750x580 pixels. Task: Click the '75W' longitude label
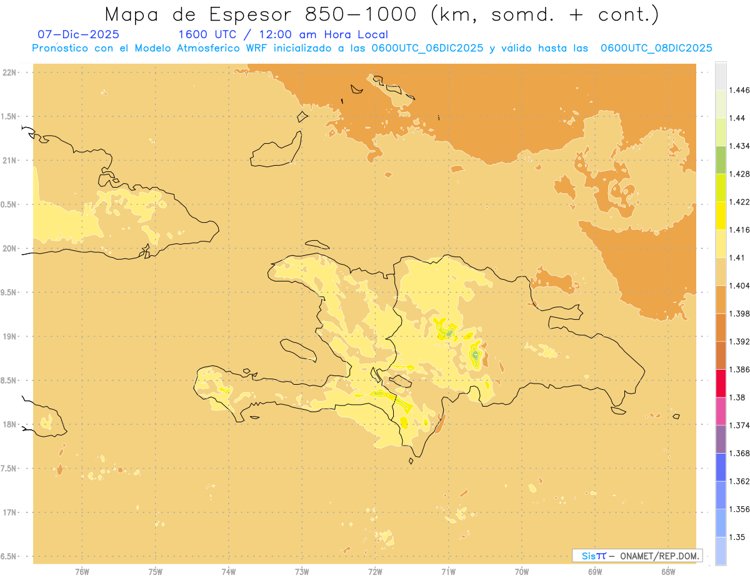point(156,571)
